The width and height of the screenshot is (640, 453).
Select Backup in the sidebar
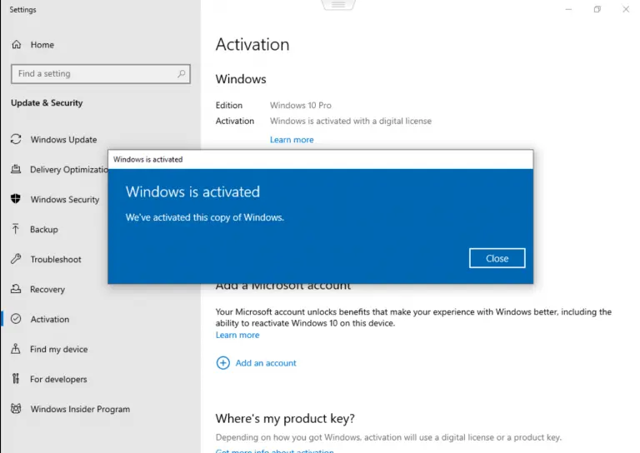pyautogui.click(x=44, y=230)
